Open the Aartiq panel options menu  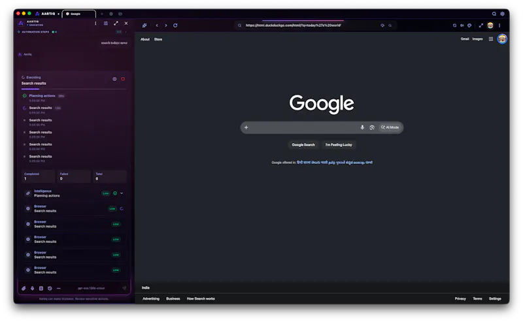pyautogui.click(x=95, y=24)
